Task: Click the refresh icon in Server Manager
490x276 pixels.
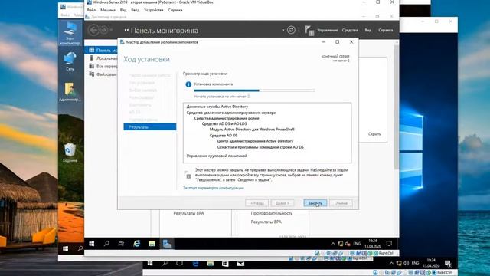Action: 291,30
